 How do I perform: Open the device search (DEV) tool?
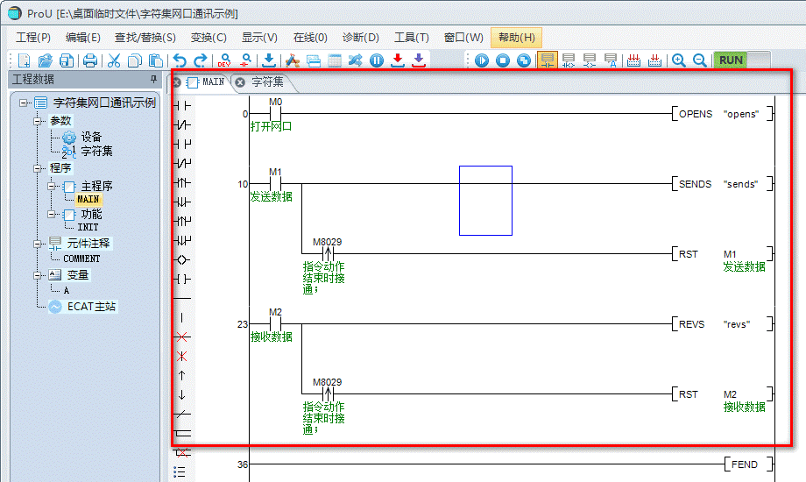click(x=224, y=60)
